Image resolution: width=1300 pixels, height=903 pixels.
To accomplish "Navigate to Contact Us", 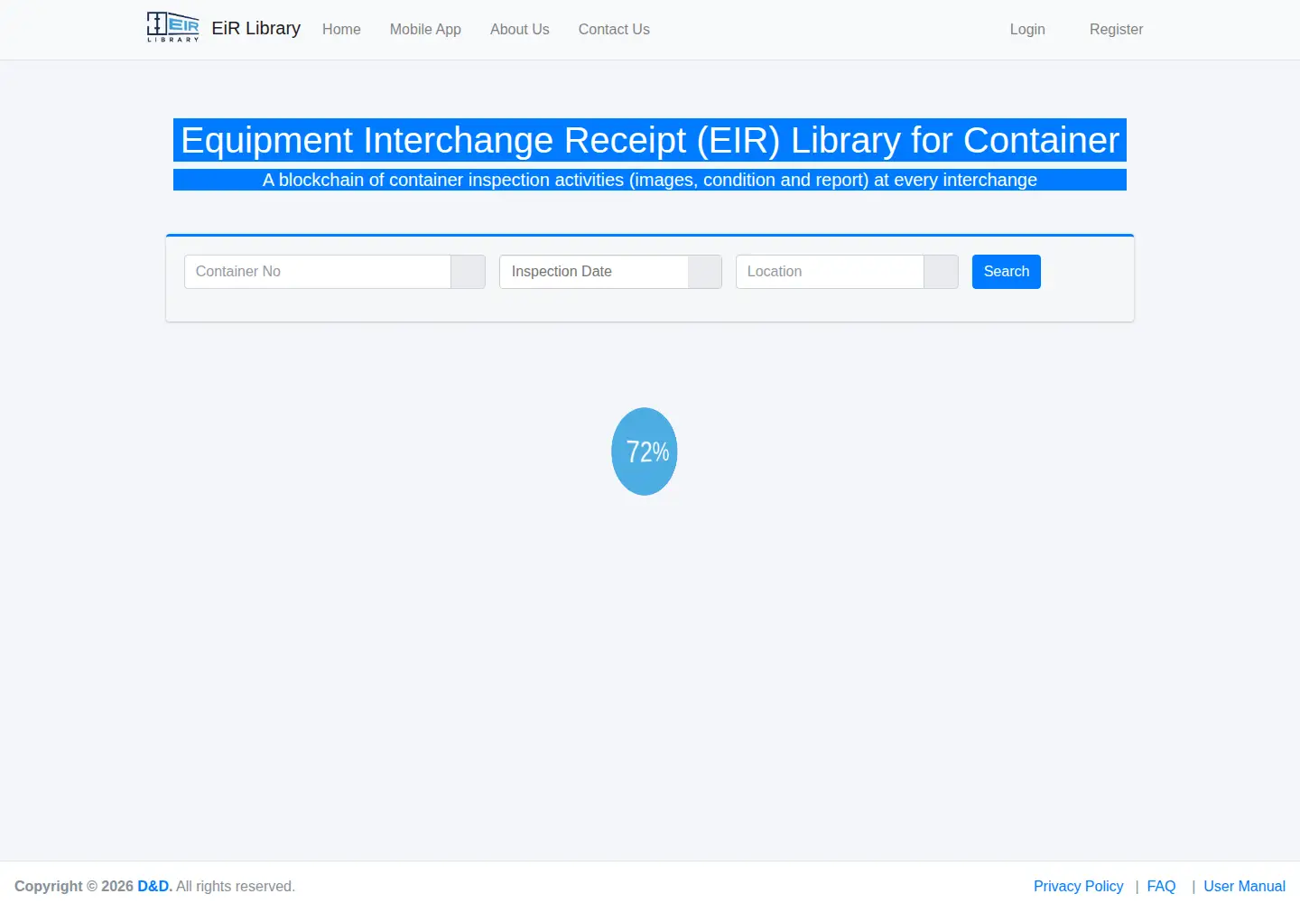I will point(614,29).
